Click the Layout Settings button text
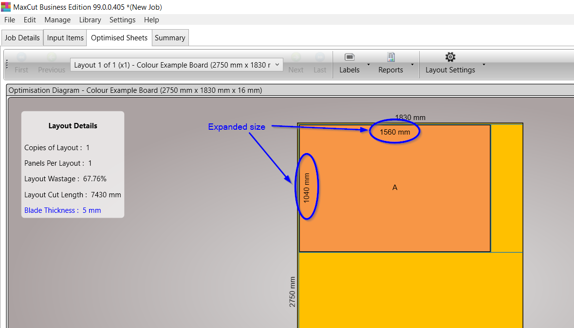The image size is (574, 328). (x=450, y=70)
